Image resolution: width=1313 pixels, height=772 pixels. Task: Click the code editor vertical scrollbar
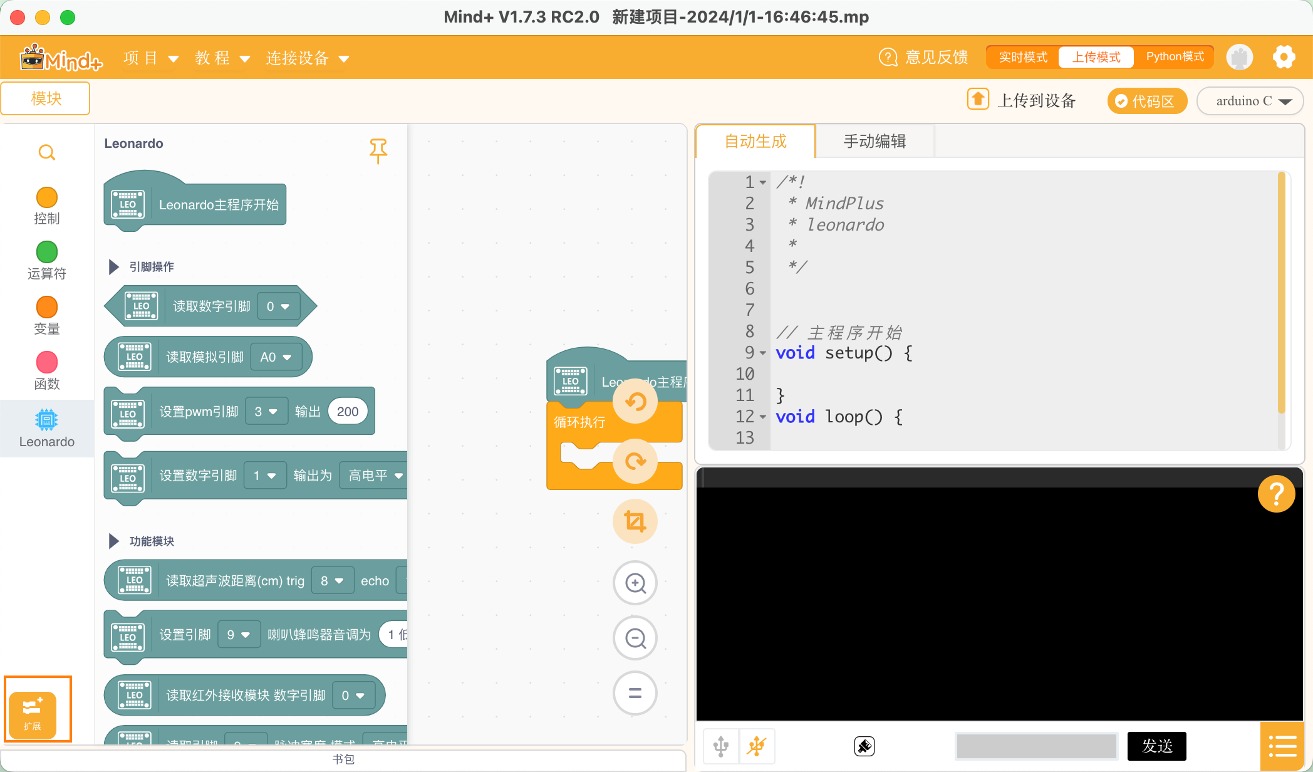[1282, 293]
